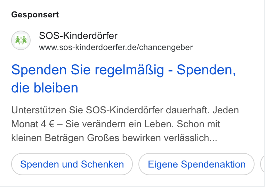This screenshot has width=265, height=187.
Task: Select the 'Eigene Spendenaktion' chip
Action: coord(196,164)
